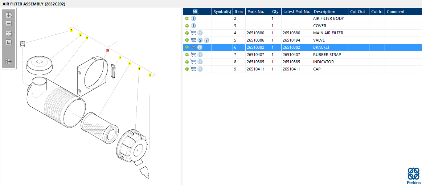Viewport: 422px width, 185px height.
Task: Select highlighted red callout 6 on diagram
Action: point(108,50)
